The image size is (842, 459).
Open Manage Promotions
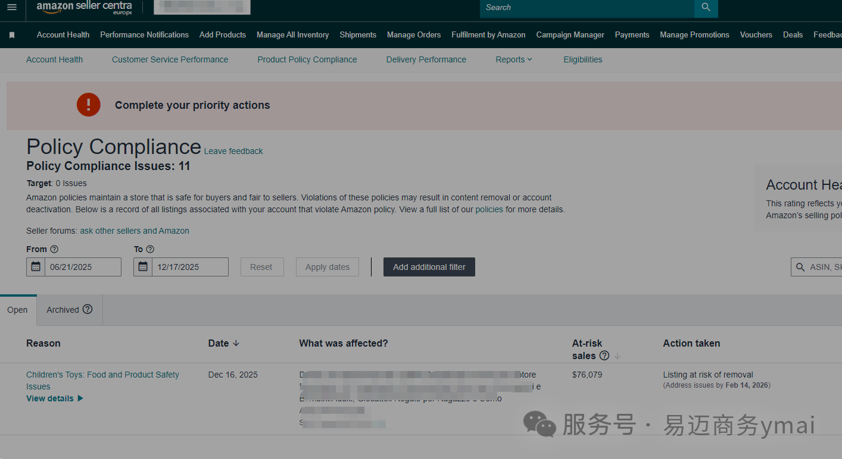(x=694, y=35)
